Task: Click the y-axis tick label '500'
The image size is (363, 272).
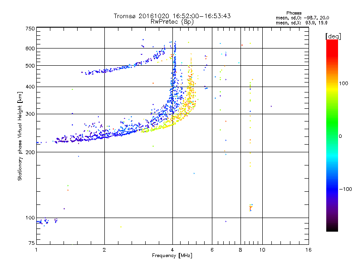Action: pos(30,66)
